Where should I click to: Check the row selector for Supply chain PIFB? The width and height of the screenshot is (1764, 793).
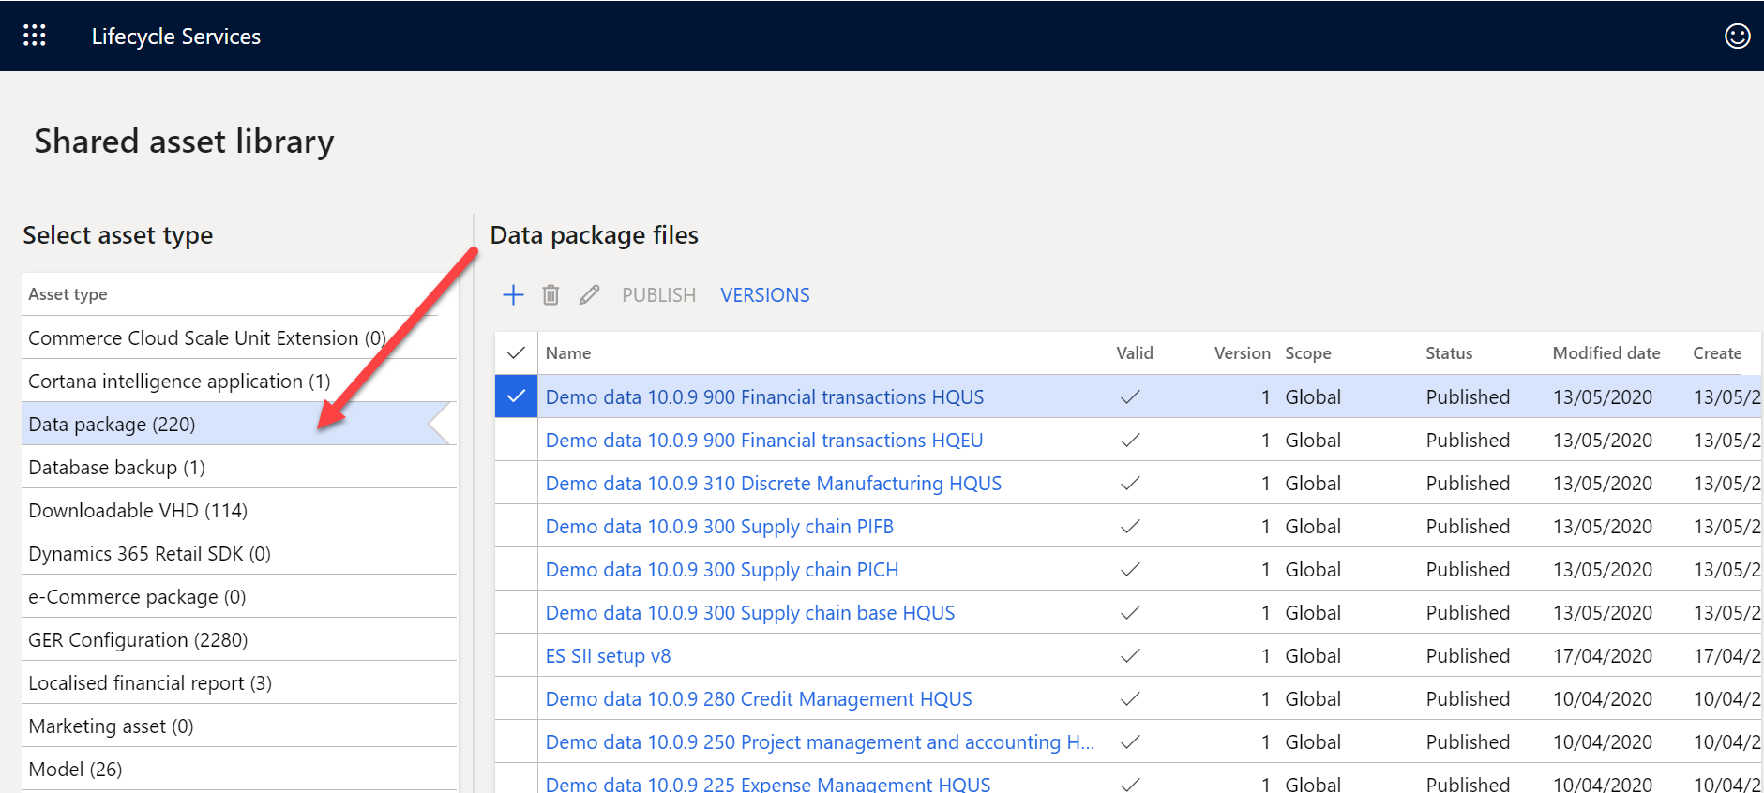click(516, 526)
